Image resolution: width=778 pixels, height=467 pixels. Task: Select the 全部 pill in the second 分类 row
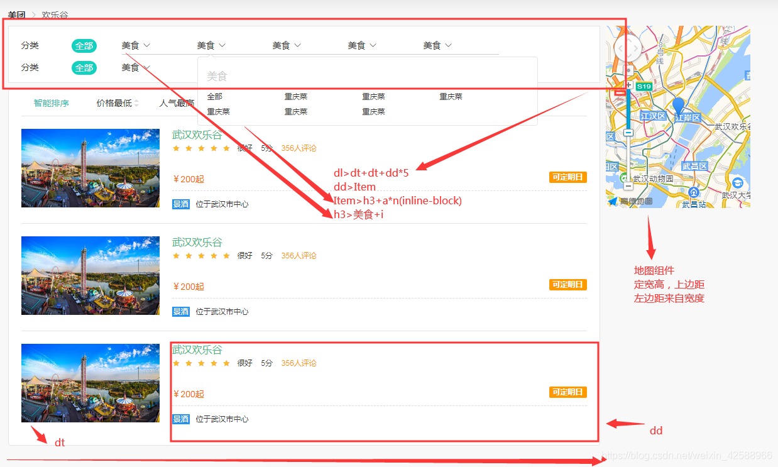(x=84, y=67)
